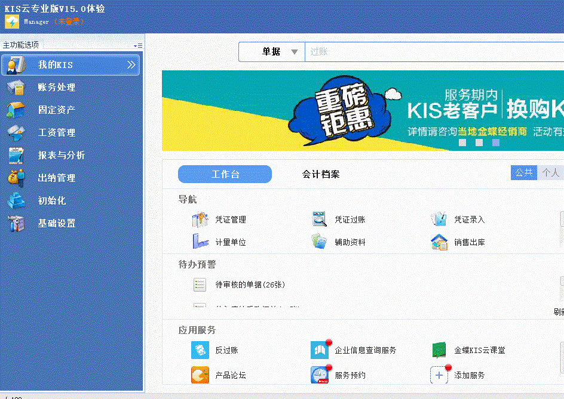
Task: Switch to 公共 view toggle
Action: coord(523,172)
